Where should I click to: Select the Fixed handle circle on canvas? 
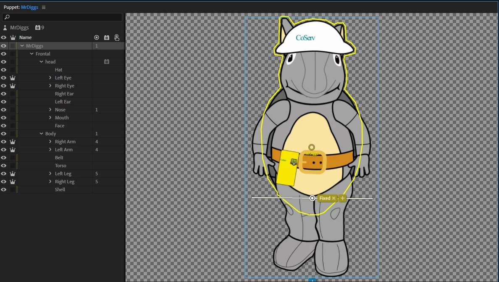click(x=312, y=198)
